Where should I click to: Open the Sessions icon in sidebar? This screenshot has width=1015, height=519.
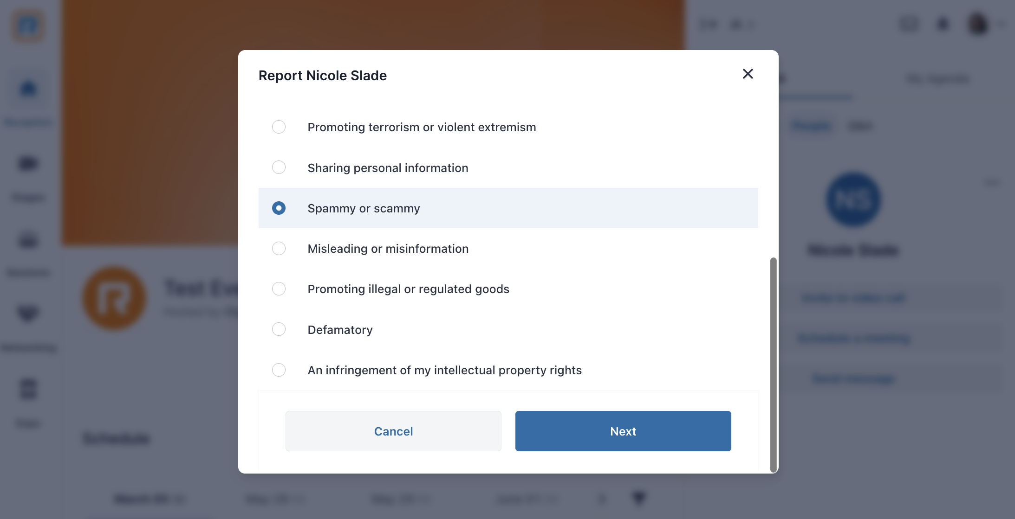pos(28,240)
